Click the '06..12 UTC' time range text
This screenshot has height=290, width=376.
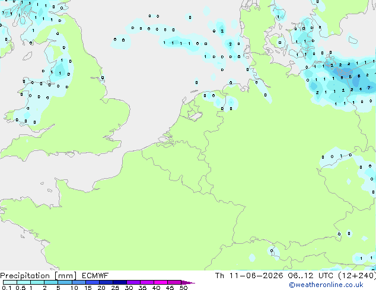pos(311,276)
